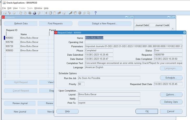Click the Delivery Opts button
This screenshot has width=190, height=120.
[171, 102]
